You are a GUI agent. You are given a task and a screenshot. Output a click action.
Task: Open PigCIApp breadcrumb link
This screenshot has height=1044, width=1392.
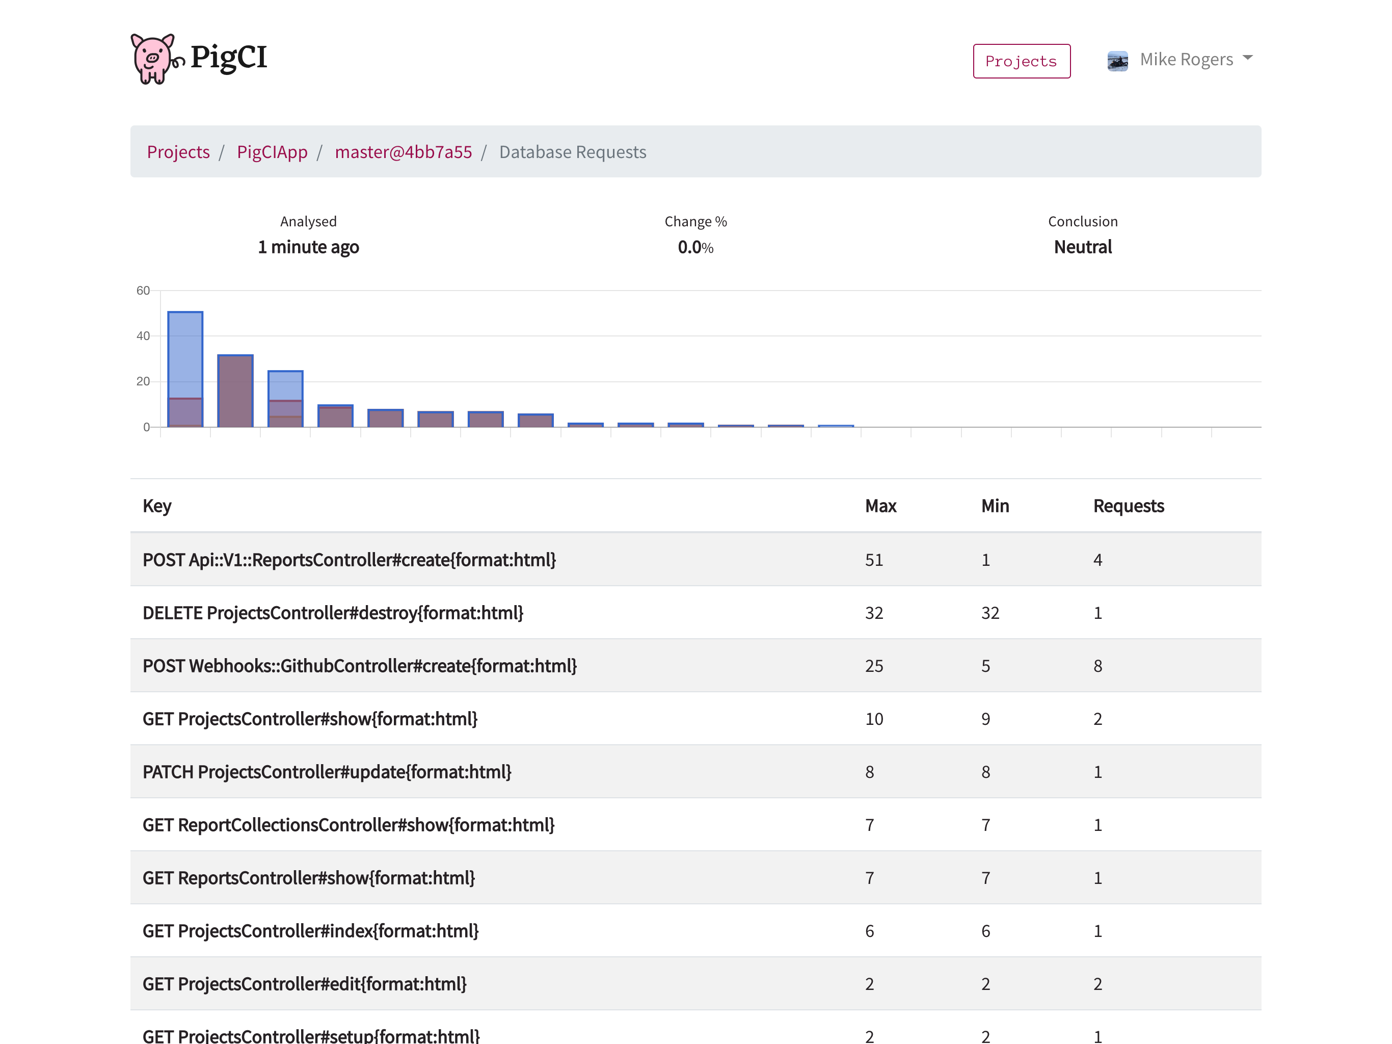(x=272, y=152)
